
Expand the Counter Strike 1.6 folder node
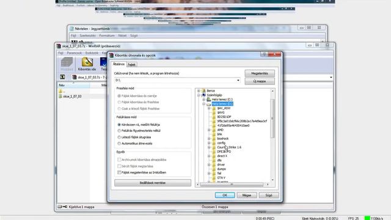tap(209, 147)
